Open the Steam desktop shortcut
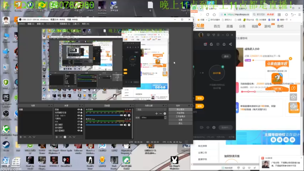 (x=6, y=146)
